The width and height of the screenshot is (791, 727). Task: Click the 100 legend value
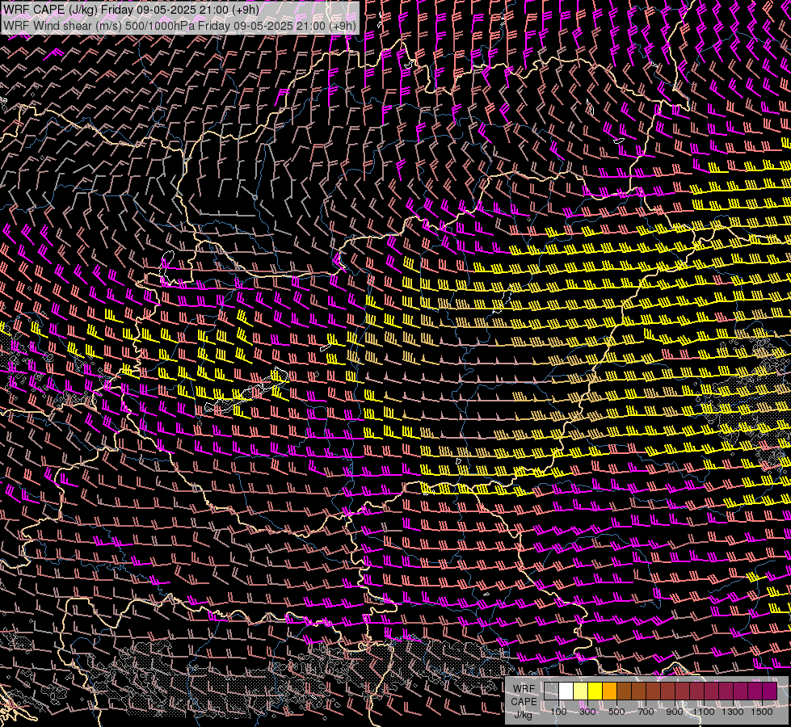[x=558, y=712]
